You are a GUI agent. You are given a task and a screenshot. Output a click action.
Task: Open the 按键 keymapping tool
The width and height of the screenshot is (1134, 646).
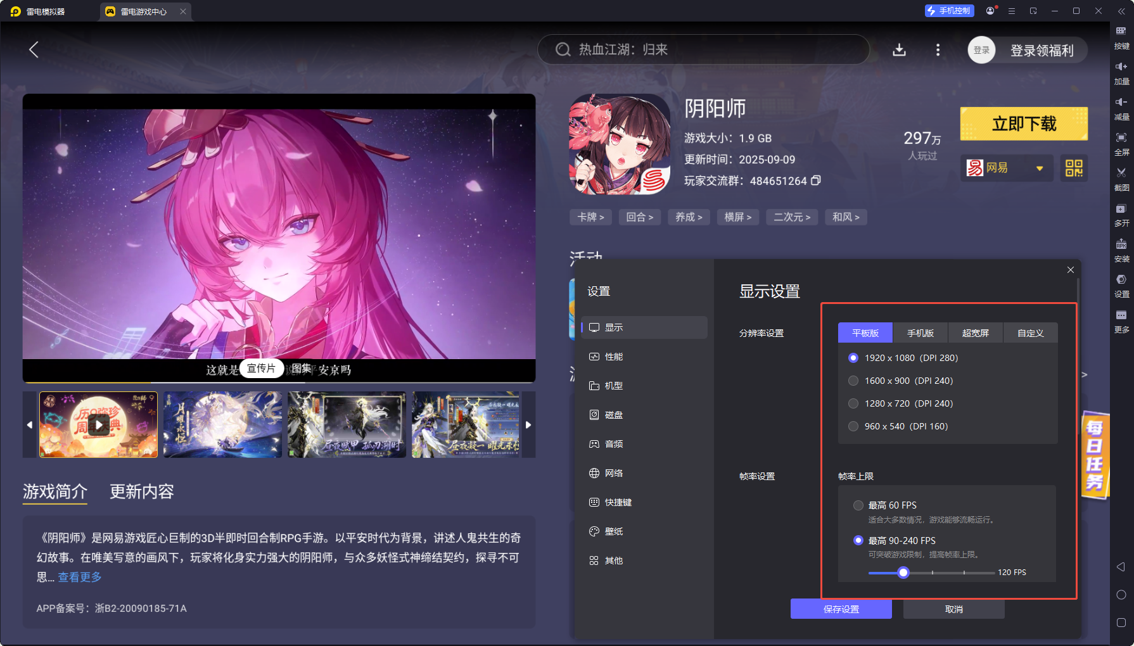coord(1121,38)
